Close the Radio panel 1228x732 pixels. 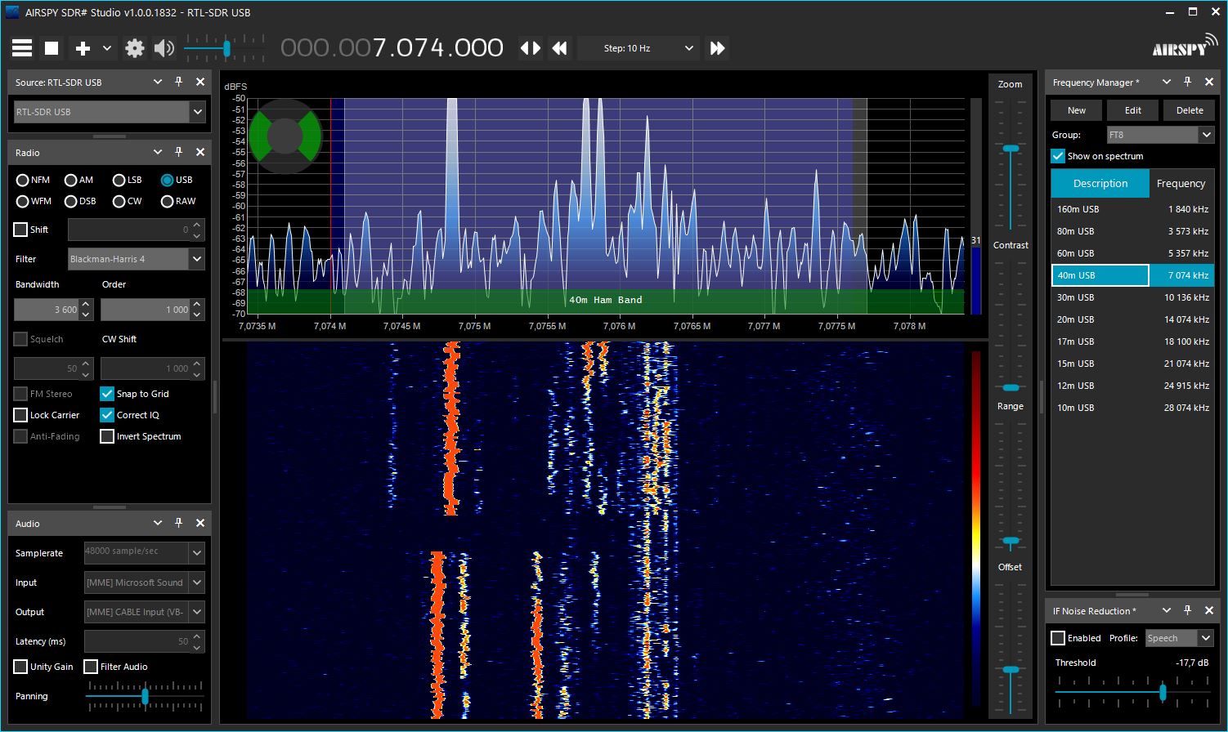point(200,152)
